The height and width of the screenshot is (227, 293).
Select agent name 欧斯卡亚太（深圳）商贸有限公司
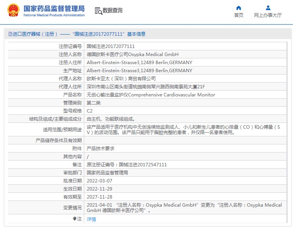121,78
